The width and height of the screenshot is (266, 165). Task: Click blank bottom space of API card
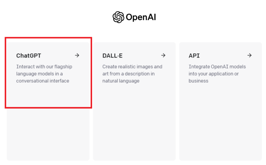(x=220, y=135)
